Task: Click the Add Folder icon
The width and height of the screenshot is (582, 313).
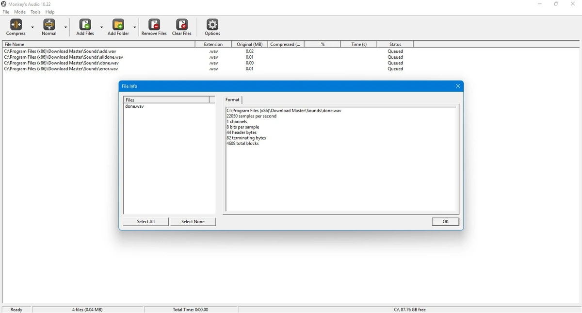Action: pos(118,24)
